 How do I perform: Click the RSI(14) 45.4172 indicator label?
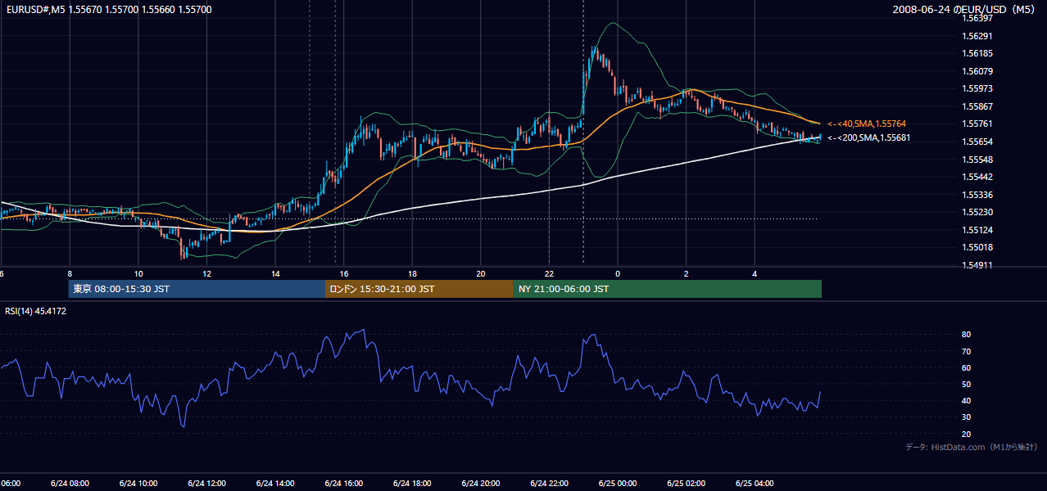pos(36,311)
